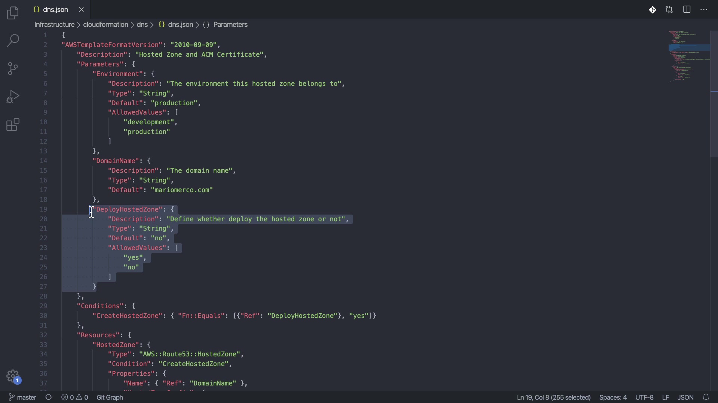Open the Manage settings gear

pos(13,376)
